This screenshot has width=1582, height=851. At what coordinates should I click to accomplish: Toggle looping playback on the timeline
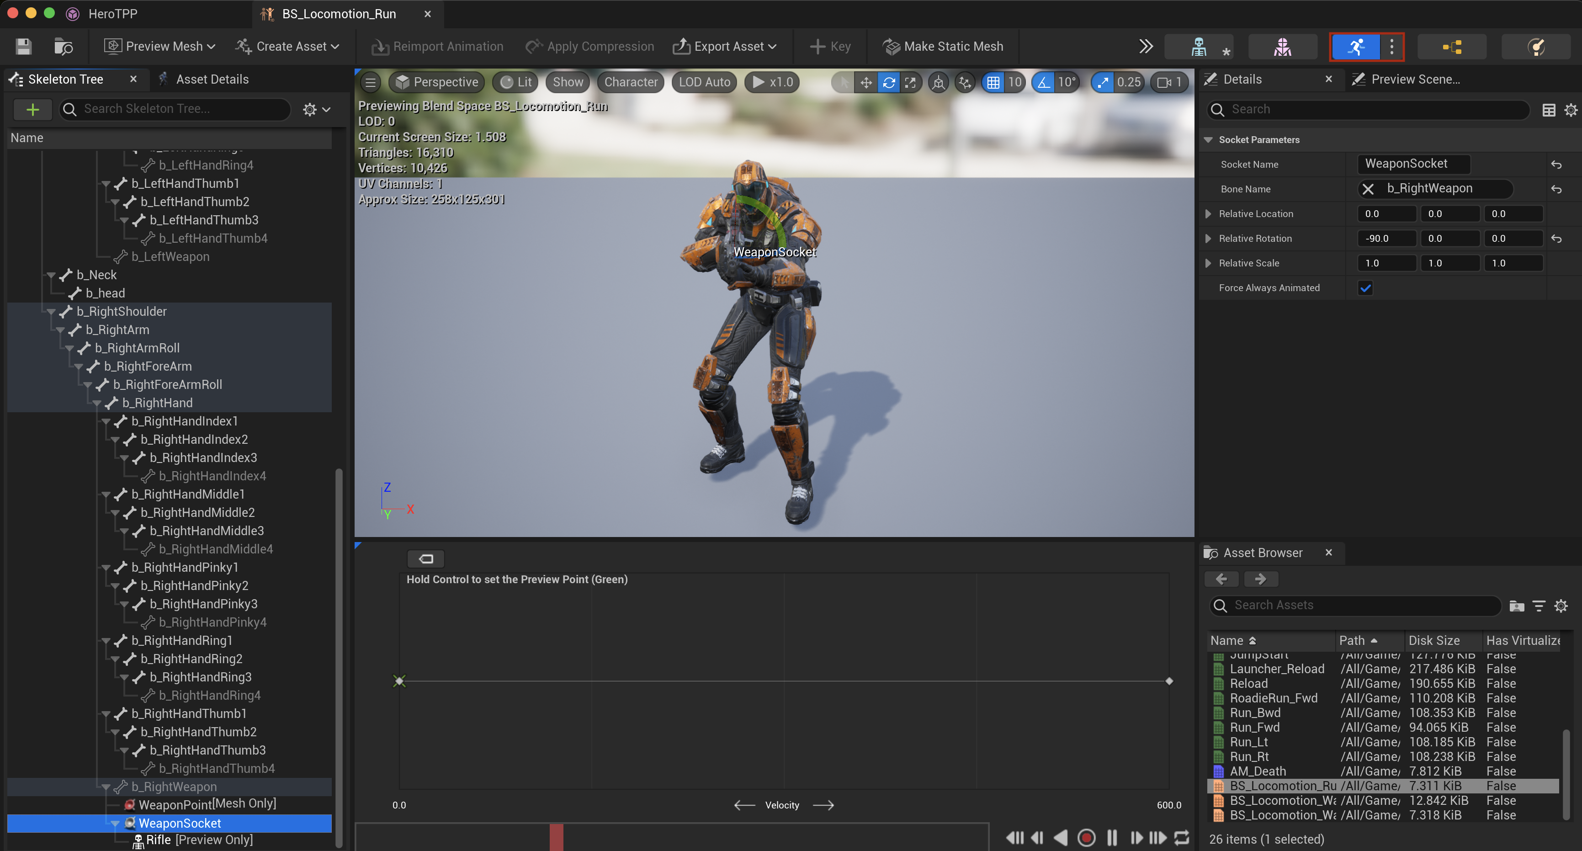pos(1182,837)
